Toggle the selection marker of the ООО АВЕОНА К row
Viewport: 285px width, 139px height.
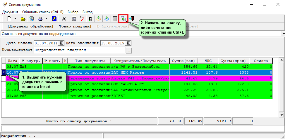click(x=4, y=84)
